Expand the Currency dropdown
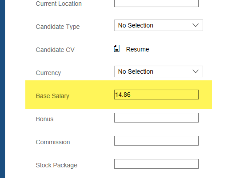Screen dimensions: 228x178 pyautogui.click(x=159, y=71)
